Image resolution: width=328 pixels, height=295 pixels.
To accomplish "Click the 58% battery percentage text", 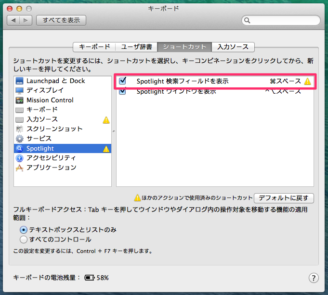I will pyautogui.click(x=103, y=278).
